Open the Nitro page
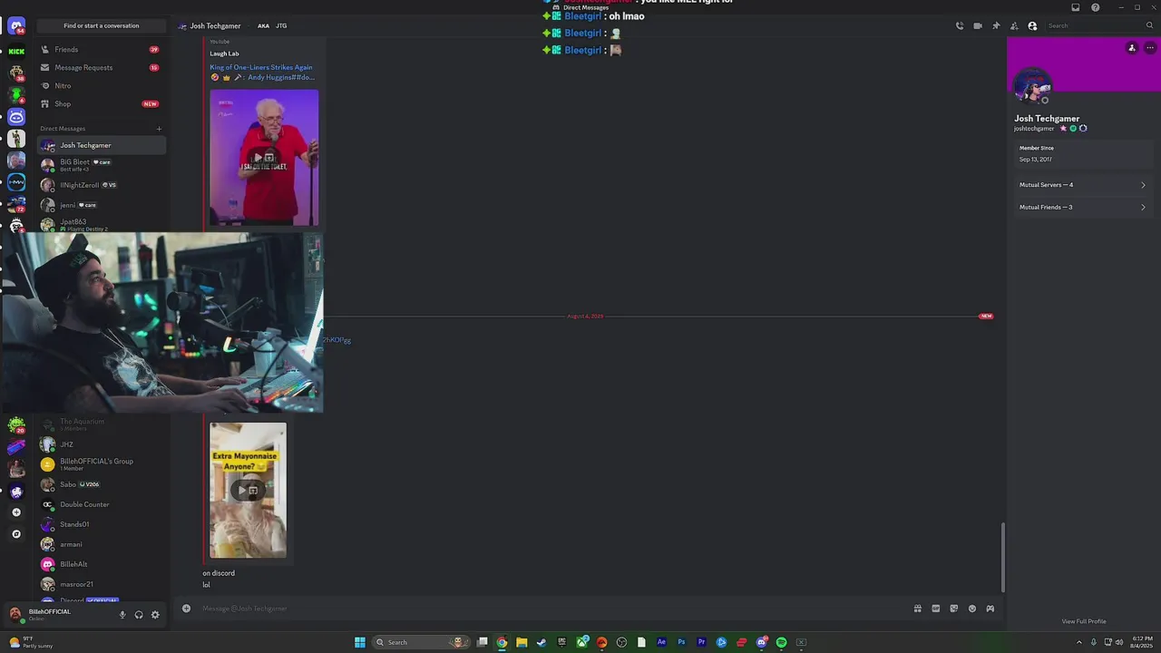Image resolution: width=1161 pixels, height=653 pixels. [x=102, y=86]
